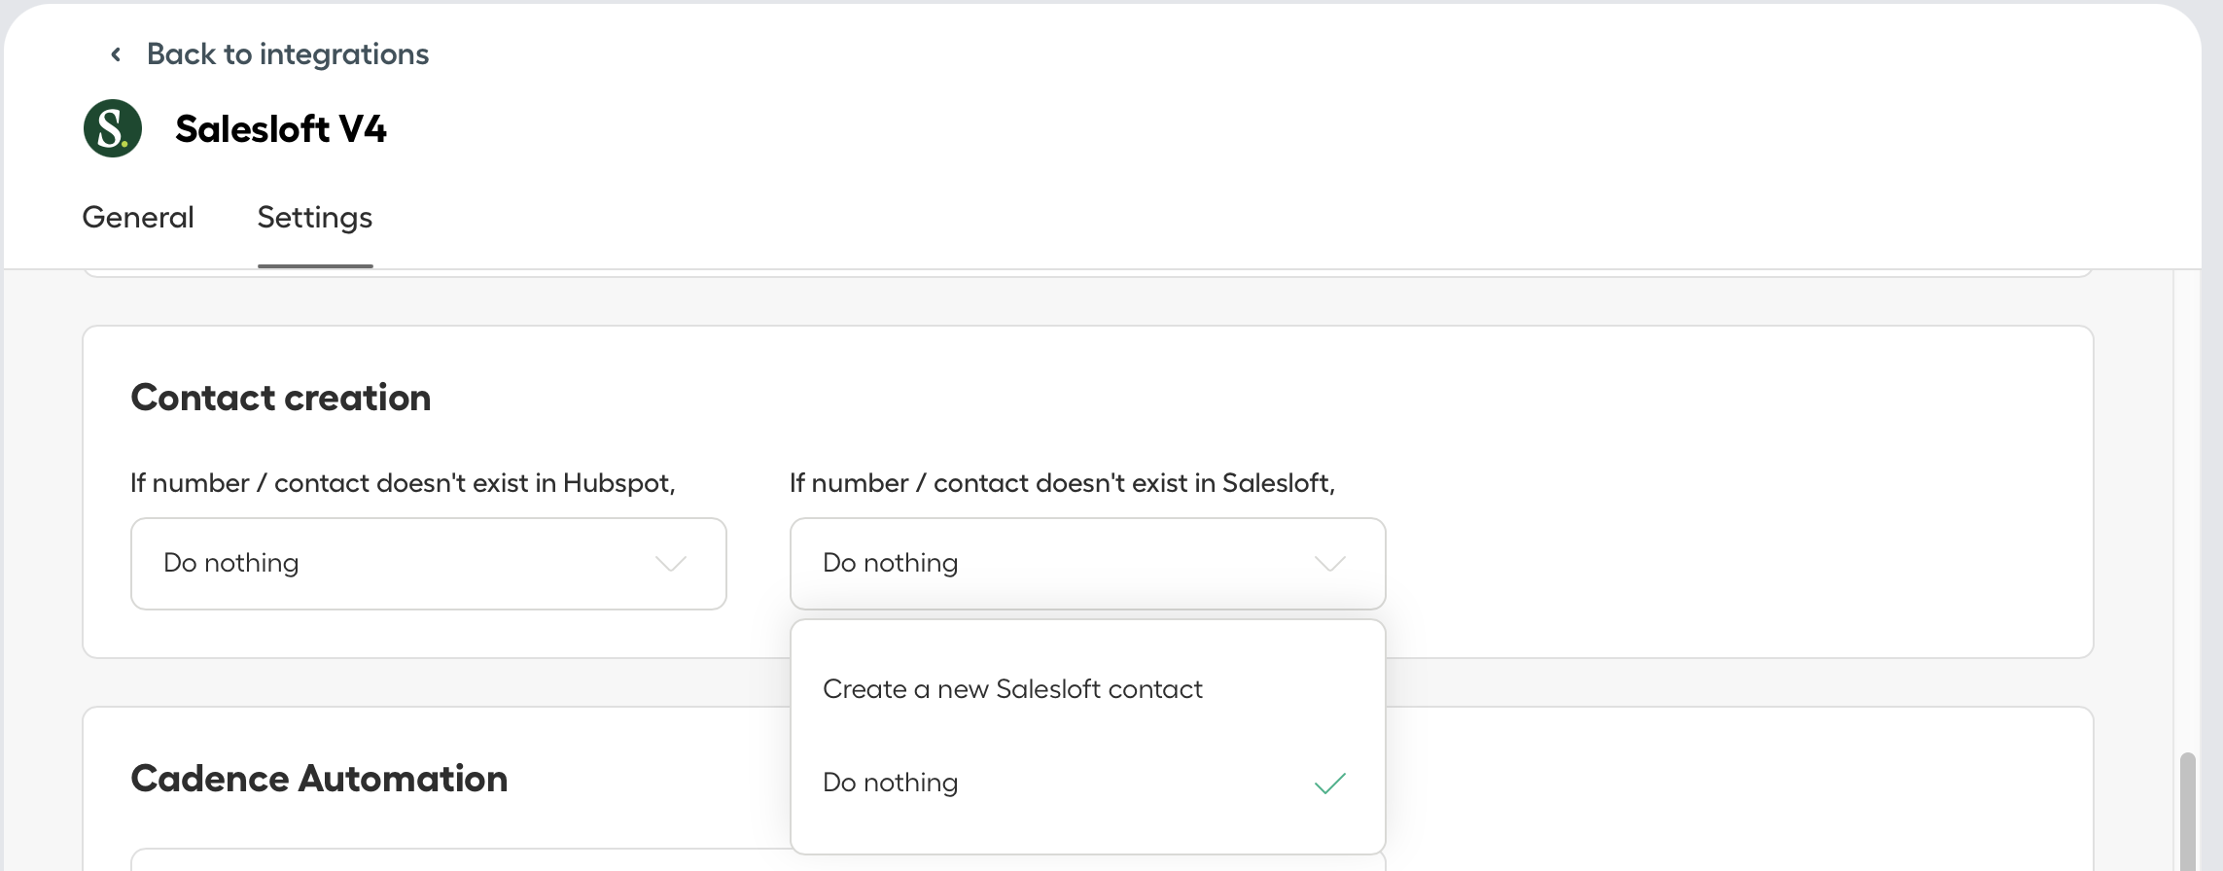Collapse the Salesloft contact creation dropdown
The width and height of the screenshot is (2223, 871).
[x=1087, y=564]
